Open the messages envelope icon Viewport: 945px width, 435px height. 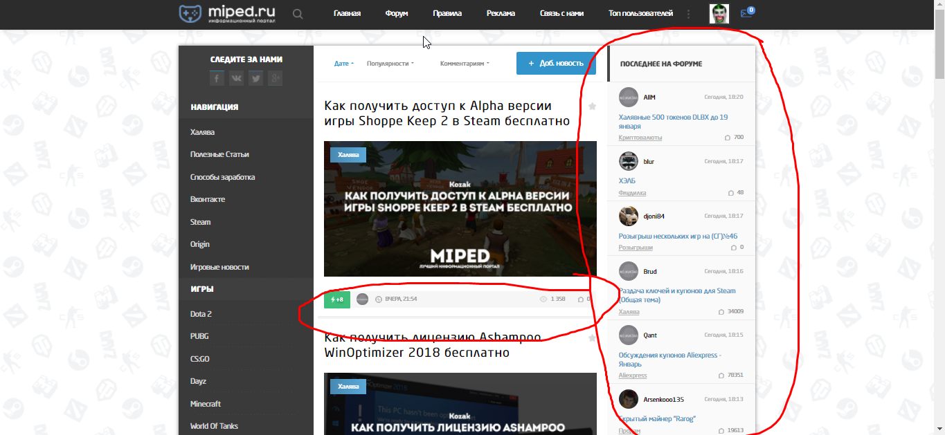tap(747, 13)
